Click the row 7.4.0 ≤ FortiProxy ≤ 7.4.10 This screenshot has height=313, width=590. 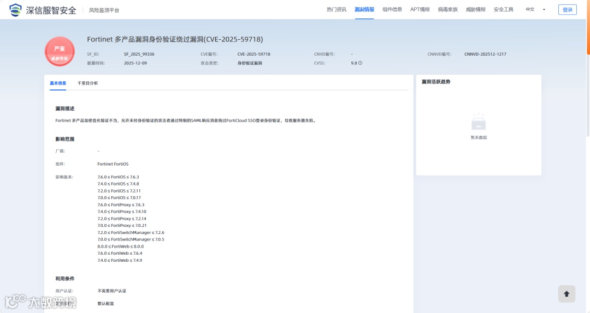click(x=122, y=212)
